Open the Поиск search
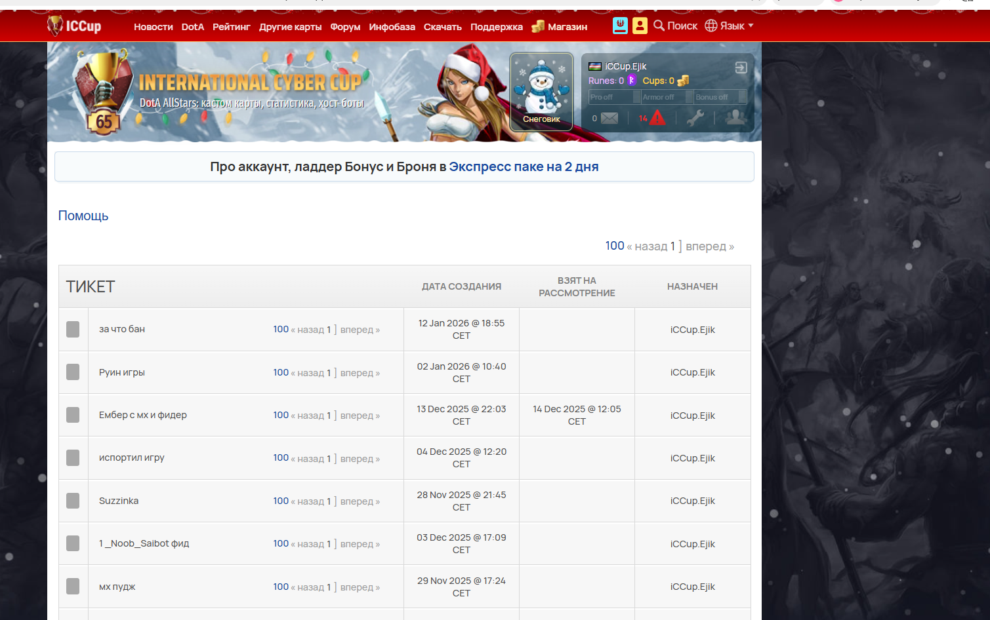 click(x=675, y=26)
